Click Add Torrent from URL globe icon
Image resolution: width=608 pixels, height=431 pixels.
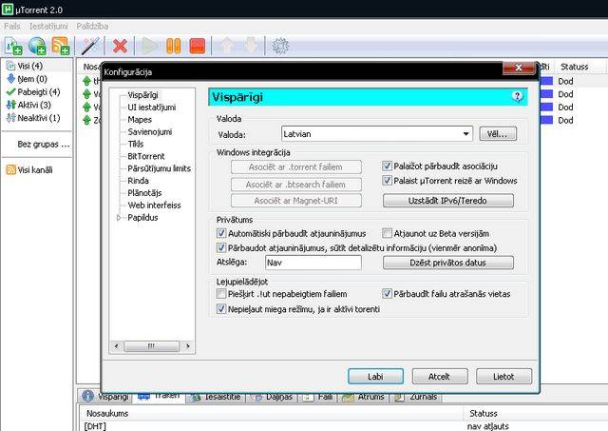click(37, 46)
